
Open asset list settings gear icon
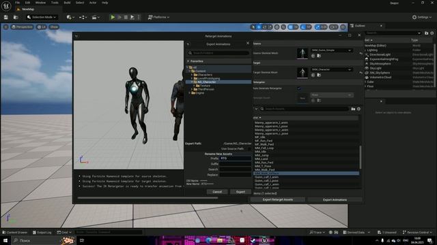pos(358,109)
